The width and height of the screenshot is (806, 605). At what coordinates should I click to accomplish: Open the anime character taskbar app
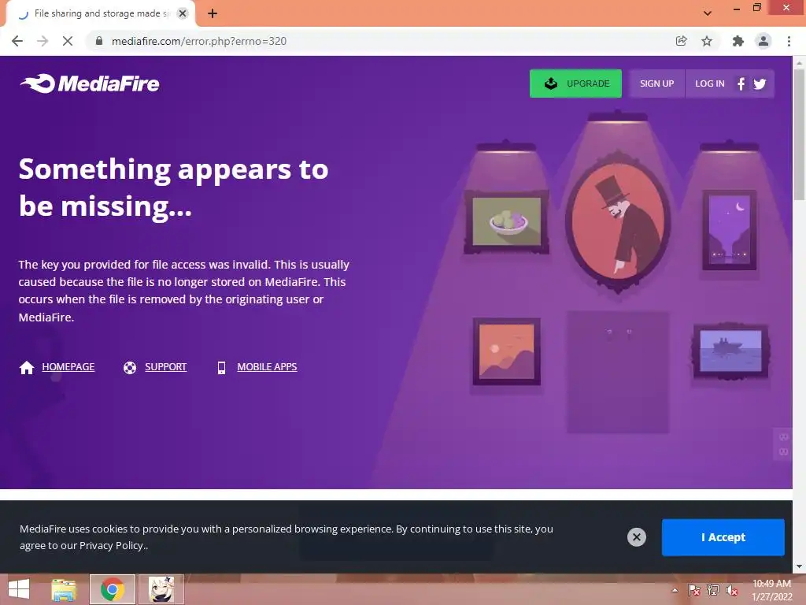tap(161, 589)
